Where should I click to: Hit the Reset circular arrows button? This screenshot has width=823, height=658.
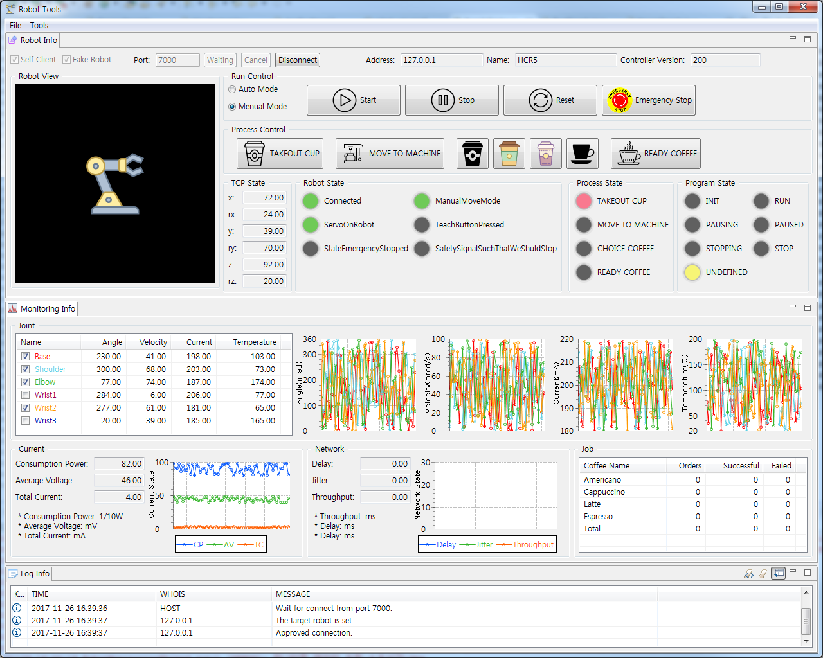[x=550, y=100]
